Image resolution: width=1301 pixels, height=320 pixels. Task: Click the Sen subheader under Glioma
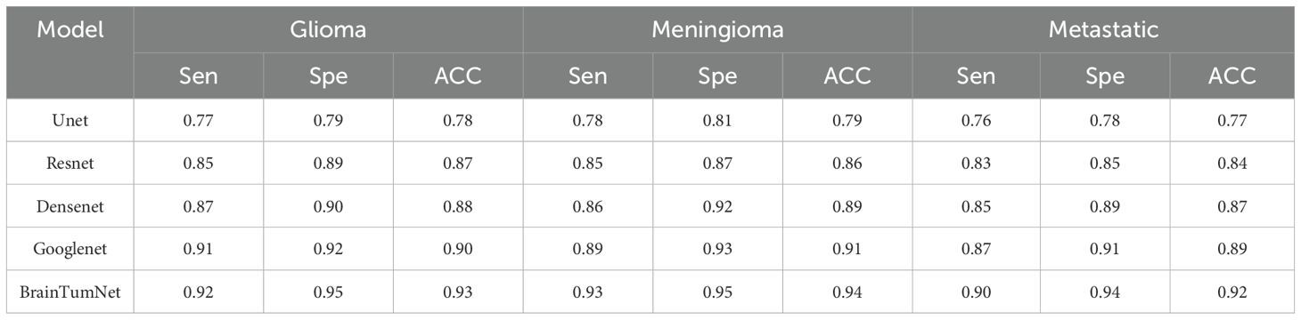(198, 76)
